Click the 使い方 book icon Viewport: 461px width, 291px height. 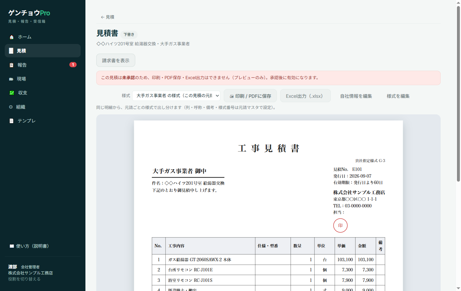12,246
